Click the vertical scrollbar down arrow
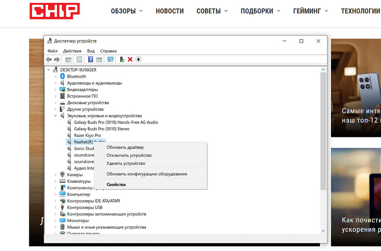This screenshot has width=381, height=251. pyautogui.click(x=323, y=230)
